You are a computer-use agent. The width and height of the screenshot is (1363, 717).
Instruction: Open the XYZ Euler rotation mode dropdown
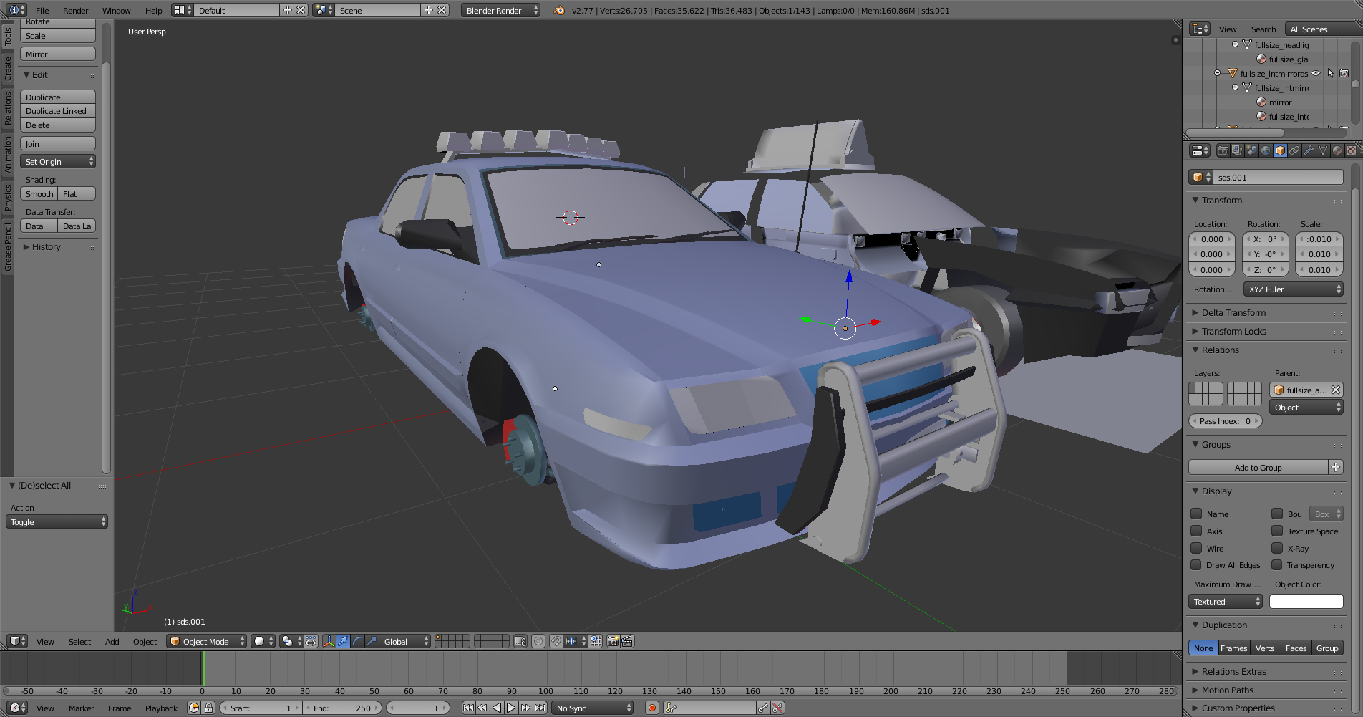[1294, 289]
